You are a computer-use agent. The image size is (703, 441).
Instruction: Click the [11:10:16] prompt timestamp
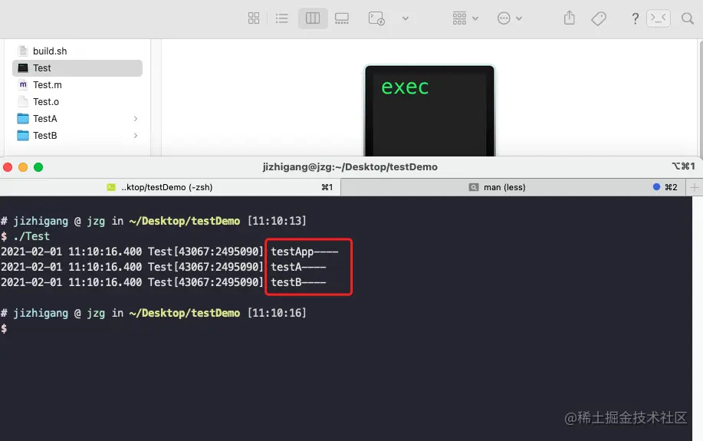click(x=277, y=313)
